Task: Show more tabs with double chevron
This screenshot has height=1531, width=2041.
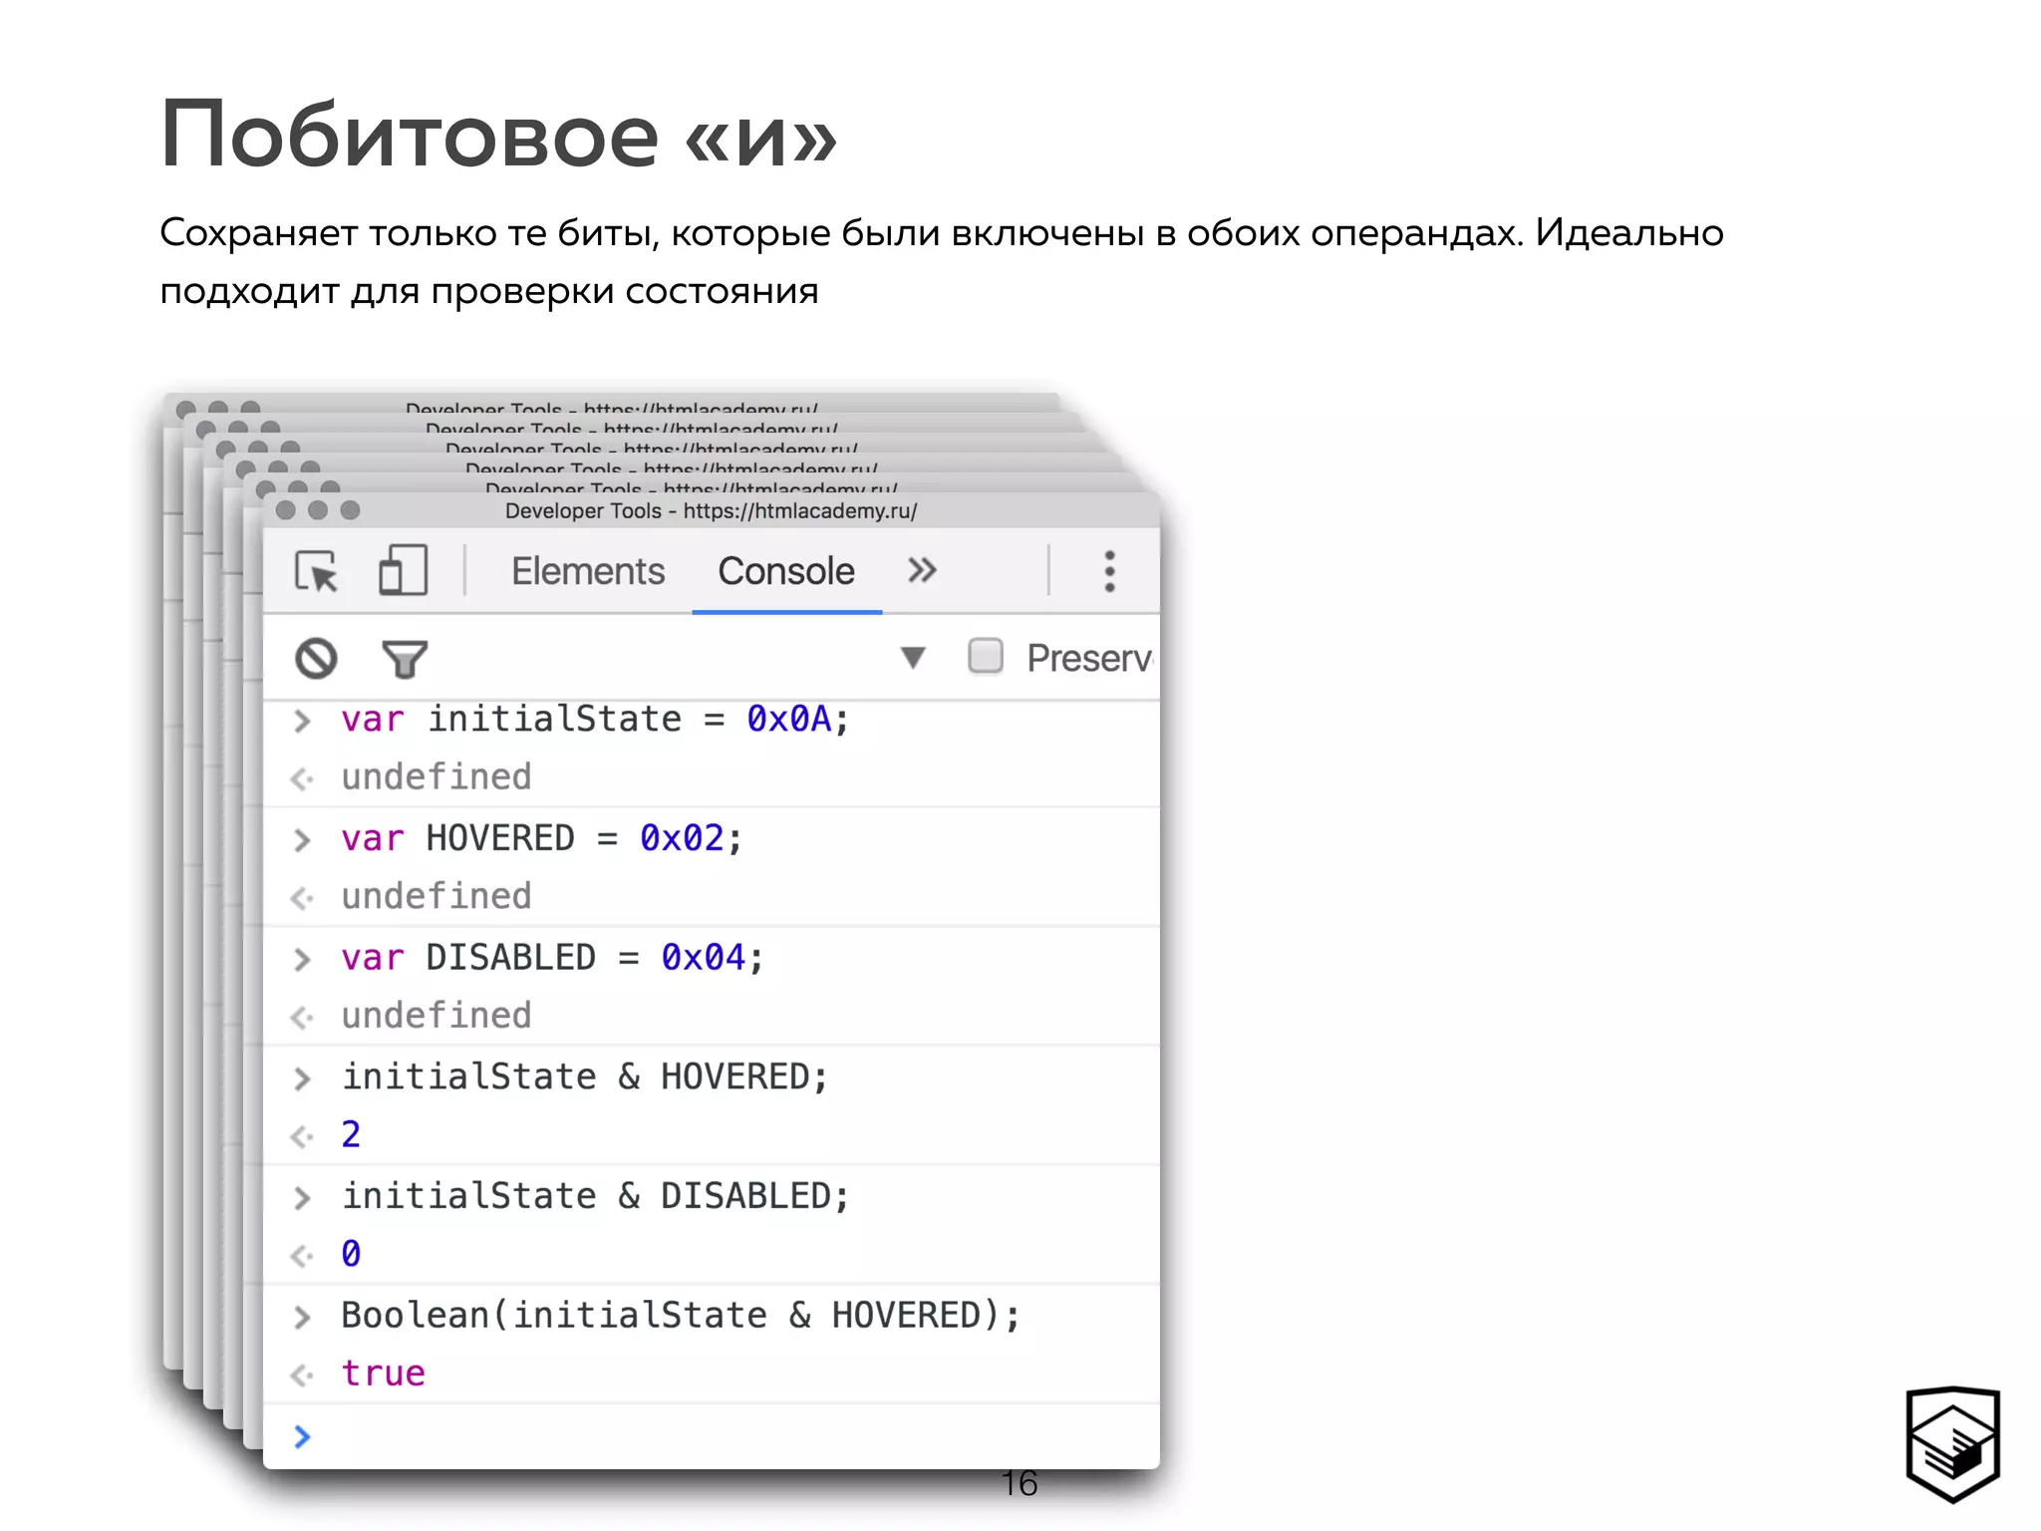Action: point(922,571)
